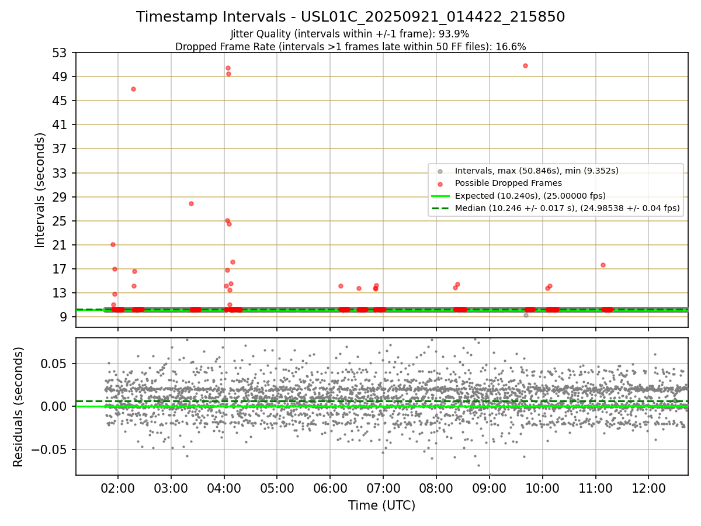Image resolution: width=701 pixels, height=526 pixels.
Task: Click the gray legend marker for Intervals
Action: coord(440,171)
